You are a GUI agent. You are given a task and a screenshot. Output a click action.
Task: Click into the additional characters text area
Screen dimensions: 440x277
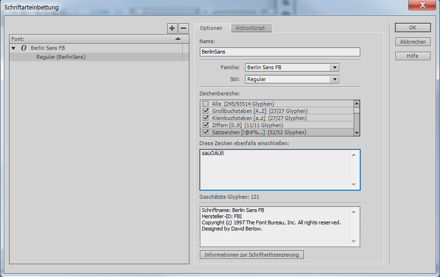tap(275, 170)
